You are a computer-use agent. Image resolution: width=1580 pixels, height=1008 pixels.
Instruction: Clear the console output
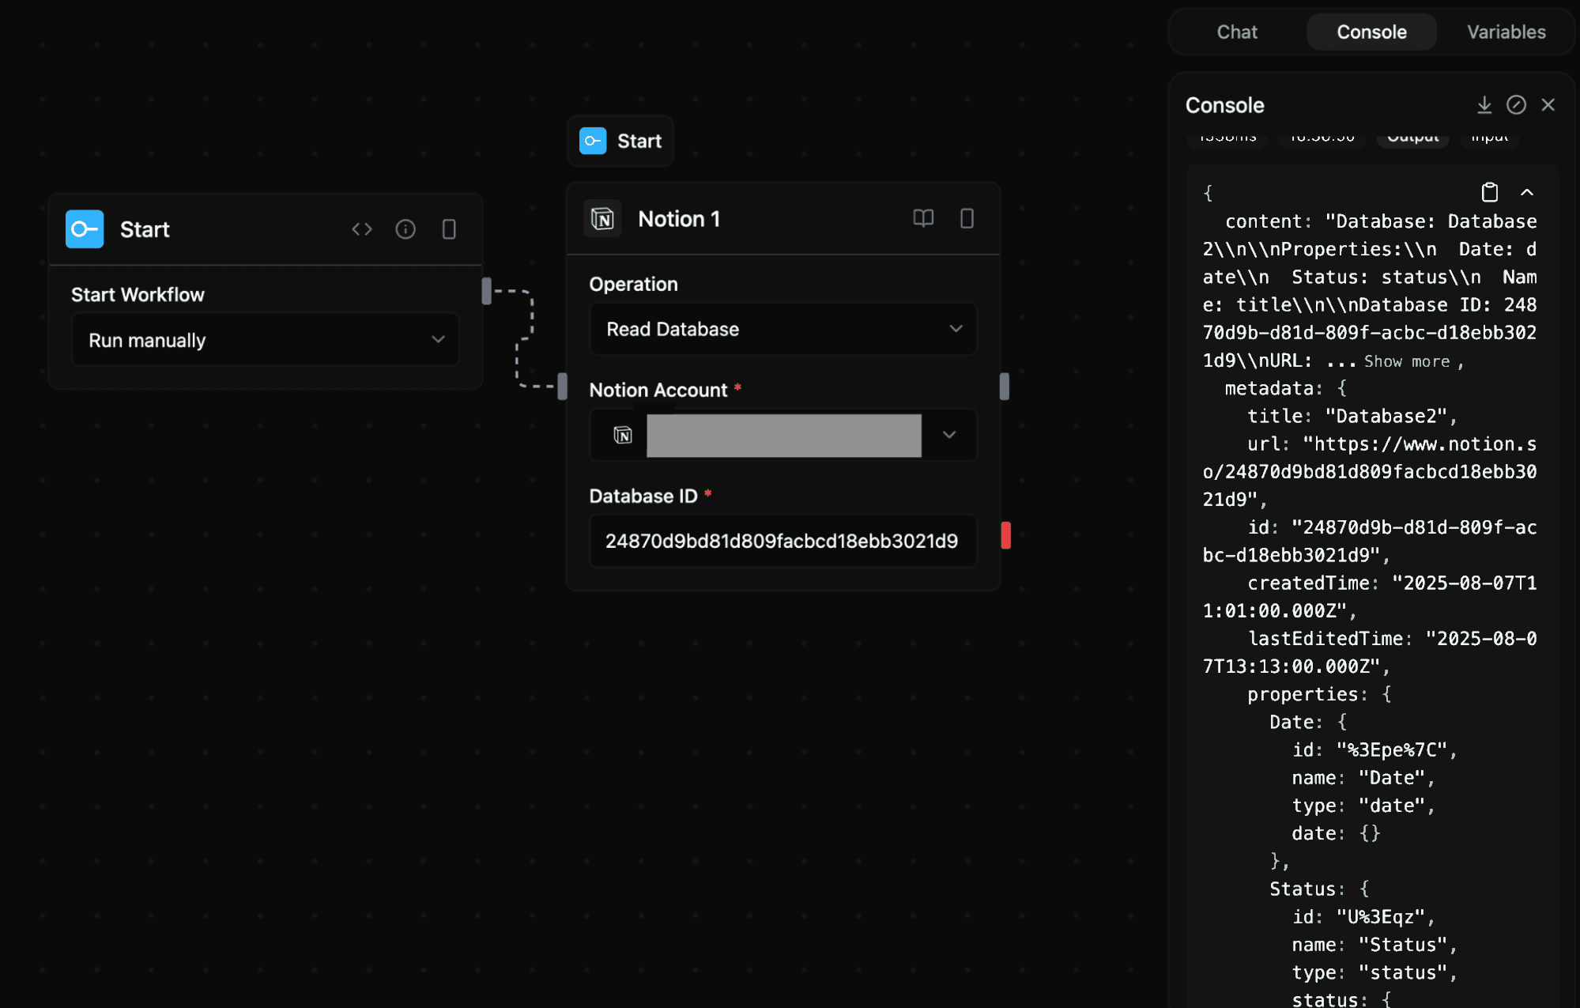tap(1515, 104)
